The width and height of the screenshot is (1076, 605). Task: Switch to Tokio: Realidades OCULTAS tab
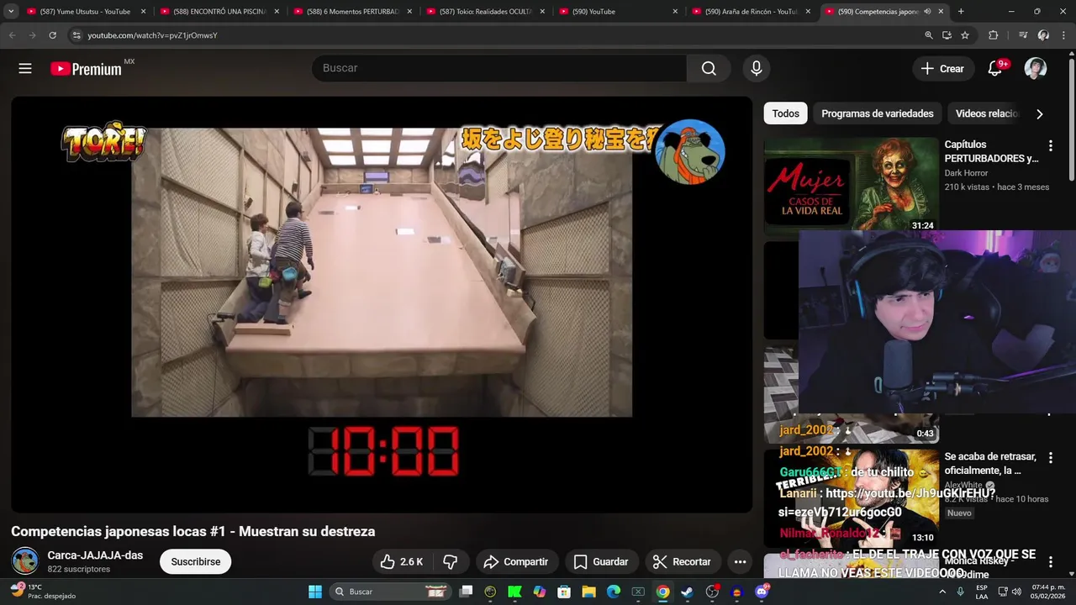485,12
